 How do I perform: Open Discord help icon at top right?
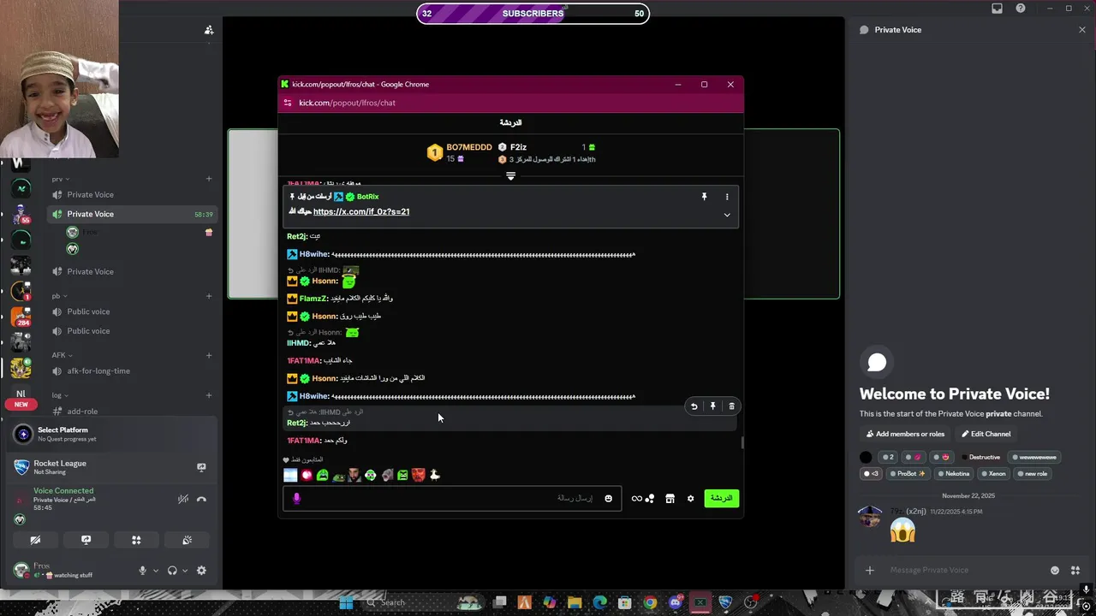point(1020,9)
